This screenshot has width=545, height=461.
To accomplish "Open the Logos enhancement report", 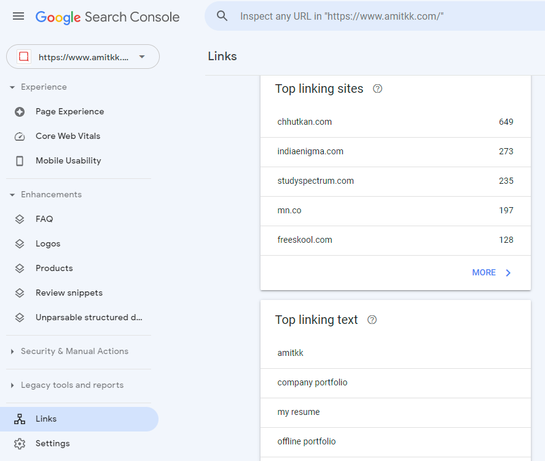I will point(79,243).
